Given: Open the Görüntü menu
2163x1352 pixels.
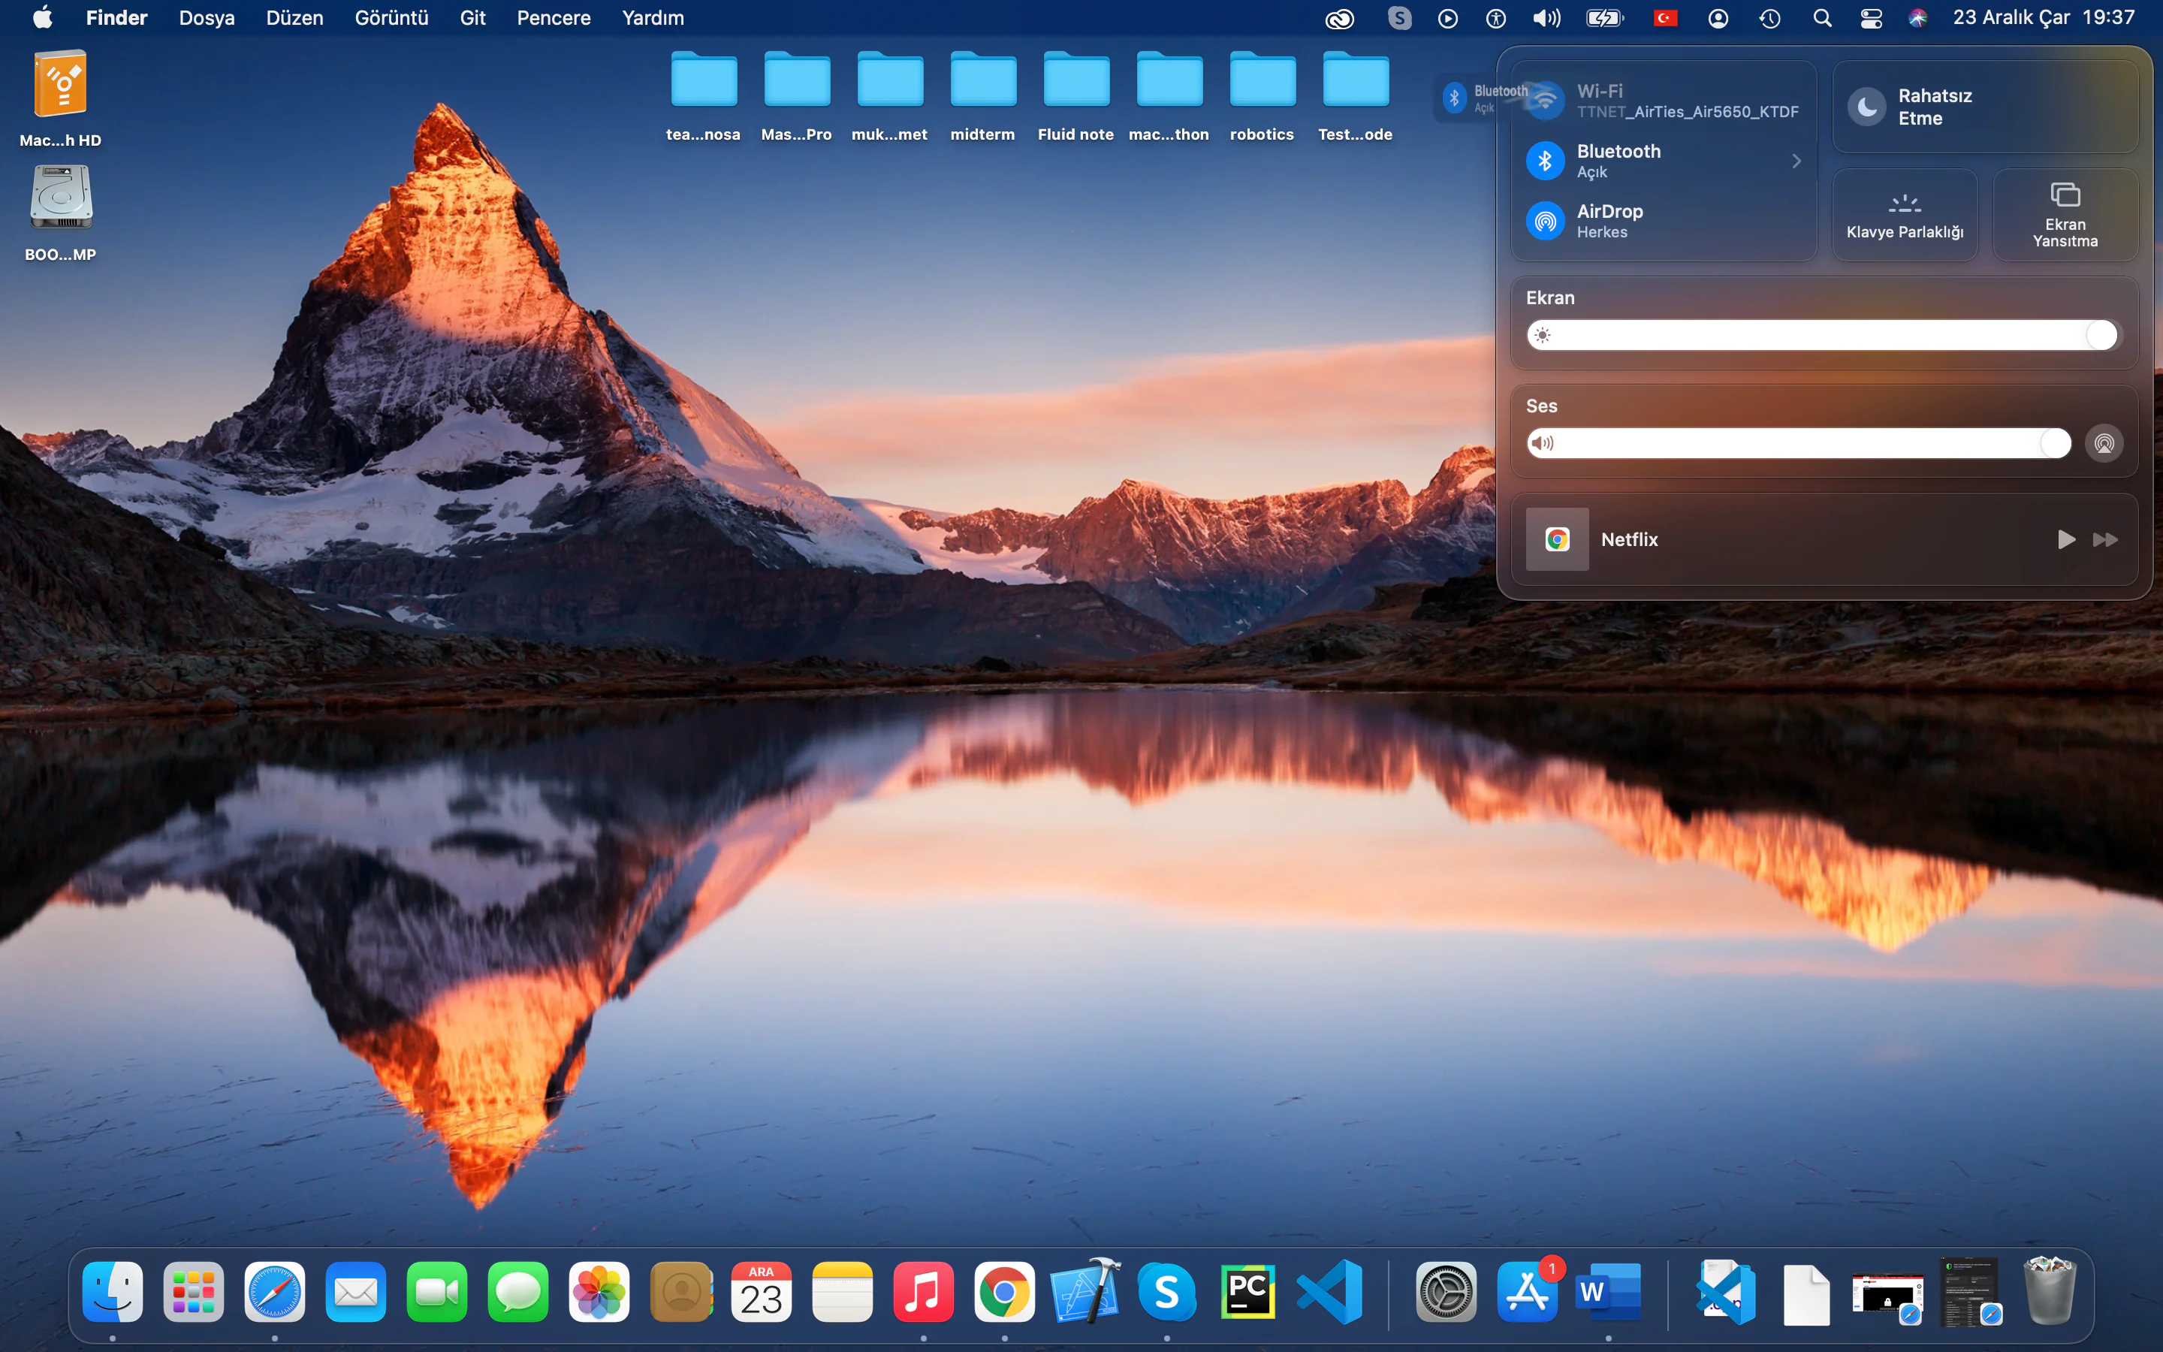Looking at the screenshot, I should coord(391,18).
